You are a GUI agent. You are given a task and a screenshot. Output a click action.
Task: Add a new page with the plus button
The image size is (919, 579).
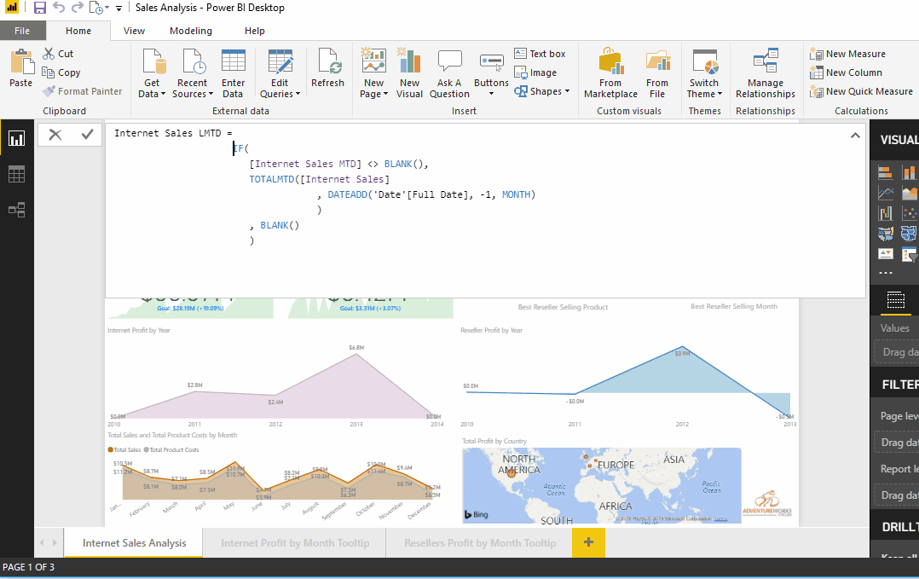point(588,542)
